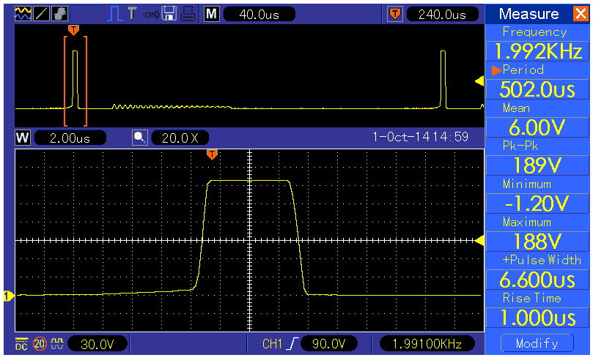Click the 30.0V vertical scale field
This screenshot has height=363, width=593.
(97, 344)
